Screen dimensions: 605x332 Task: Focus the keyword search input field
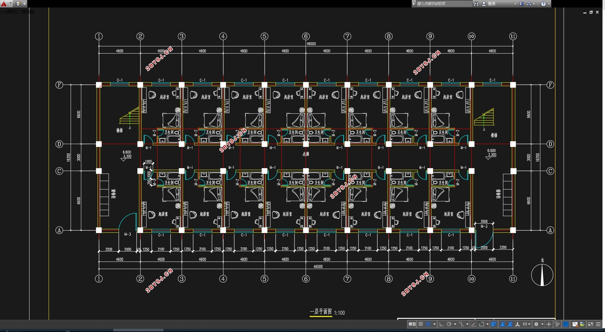444,4
